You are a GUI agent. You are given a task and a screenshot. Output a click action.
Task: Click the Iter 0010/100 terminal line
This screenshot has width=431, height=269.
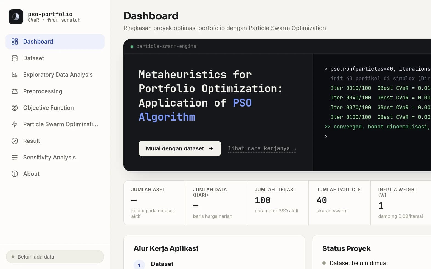coord(381,88)
